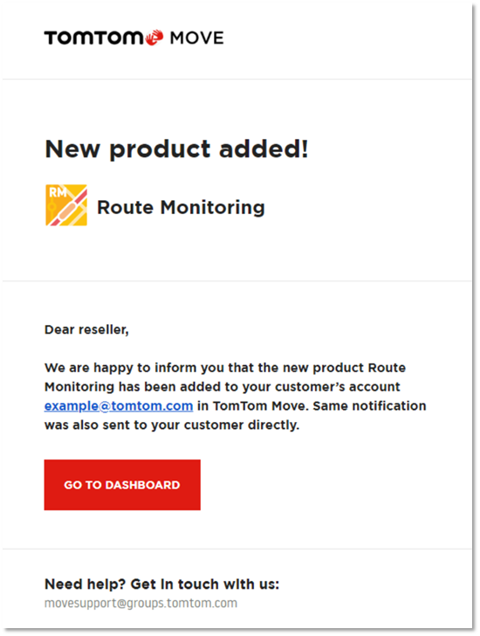480x636 pixels.
Task: Click the notification paragraph about customer's account
Action: point(235,397)
